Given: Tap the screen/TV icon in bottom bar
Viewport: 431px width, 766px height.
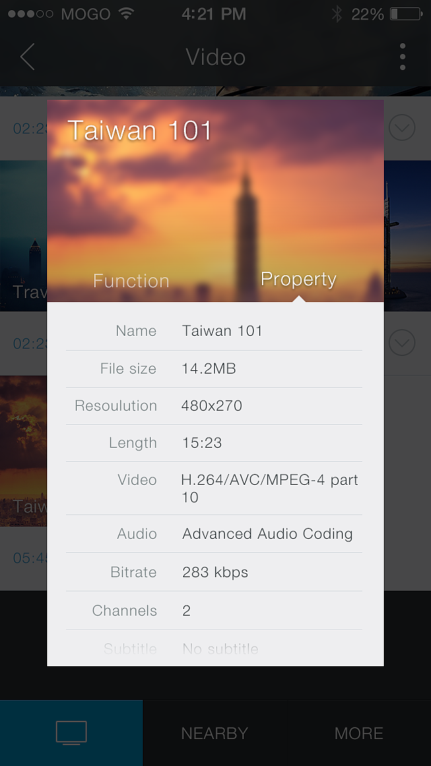Looking at the screenshot, I should 71,733.
